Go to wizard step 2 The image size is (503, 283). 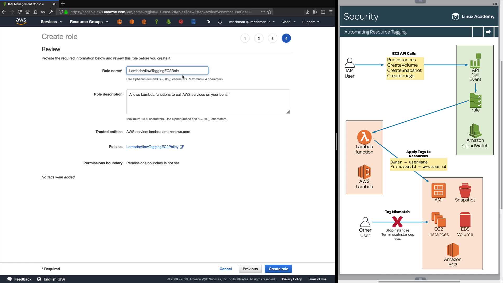259,39
